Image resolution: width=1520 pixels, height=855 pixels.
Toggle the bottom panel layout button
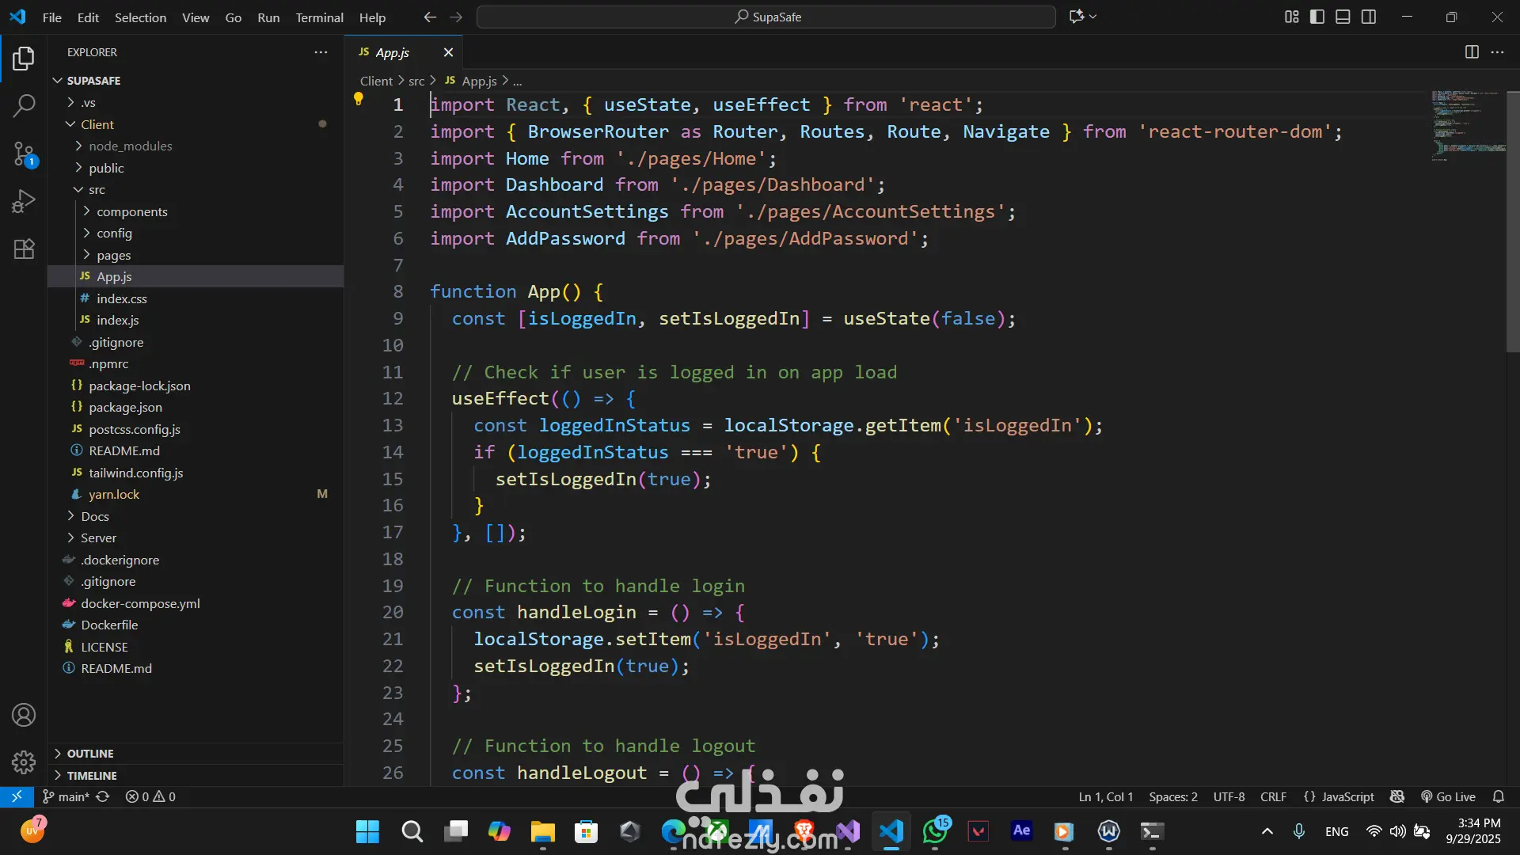[1343, 17]
